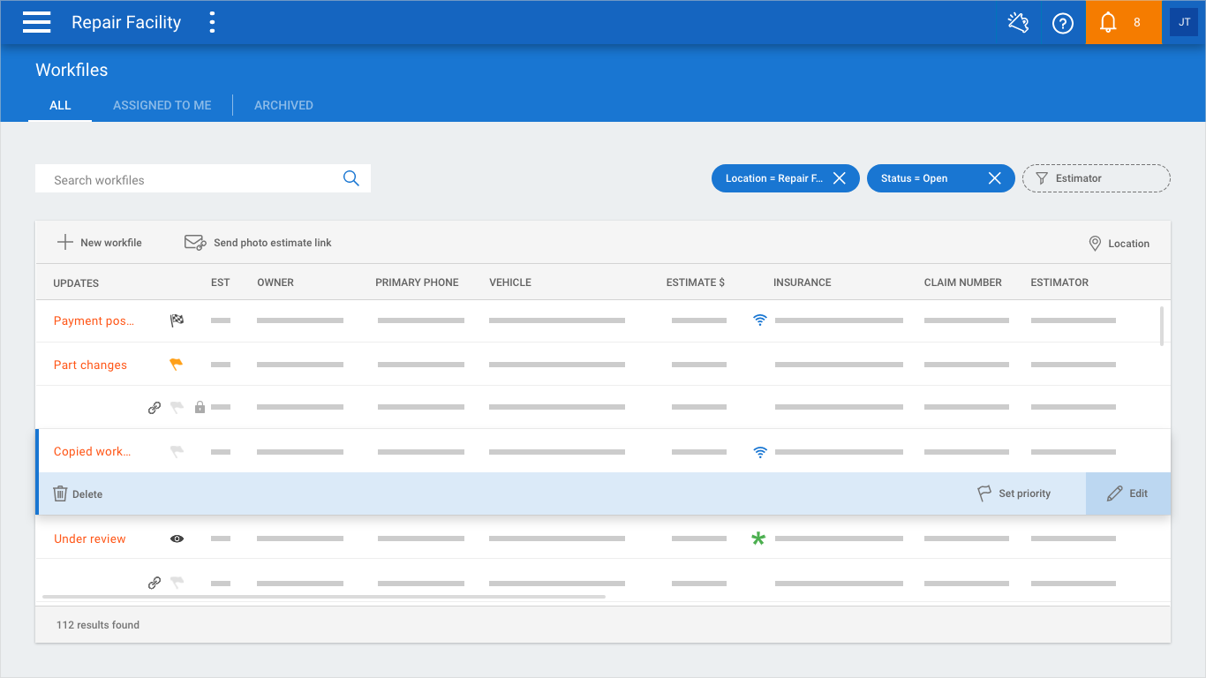Click the trash can Delete icon

60,493
